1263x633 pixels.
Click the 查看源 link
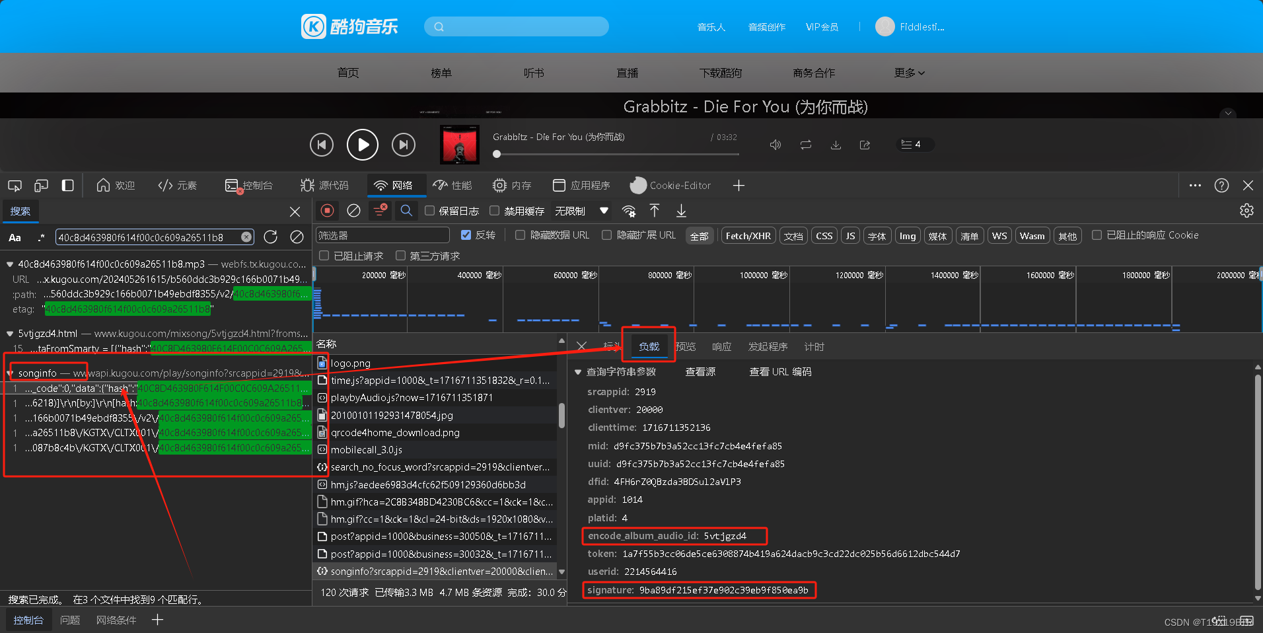pos(700,372)
